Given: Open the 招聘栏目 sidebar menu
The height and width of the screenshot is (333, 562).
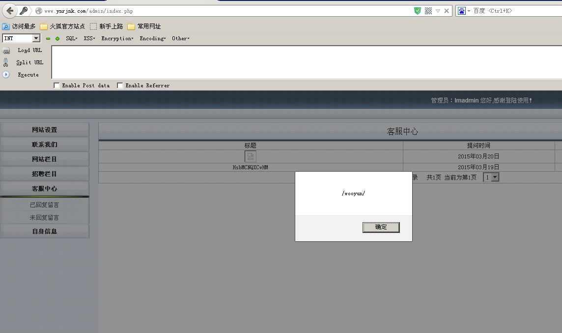Looking at the screenshot, I should (44, 174).
